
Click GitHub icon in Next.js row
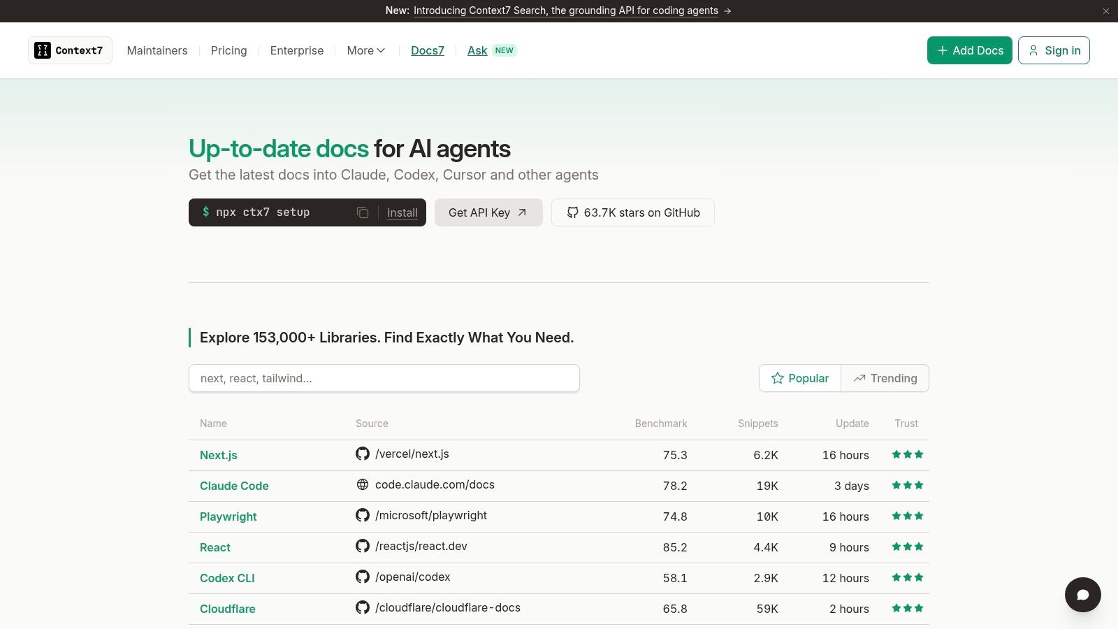[363, 454]
